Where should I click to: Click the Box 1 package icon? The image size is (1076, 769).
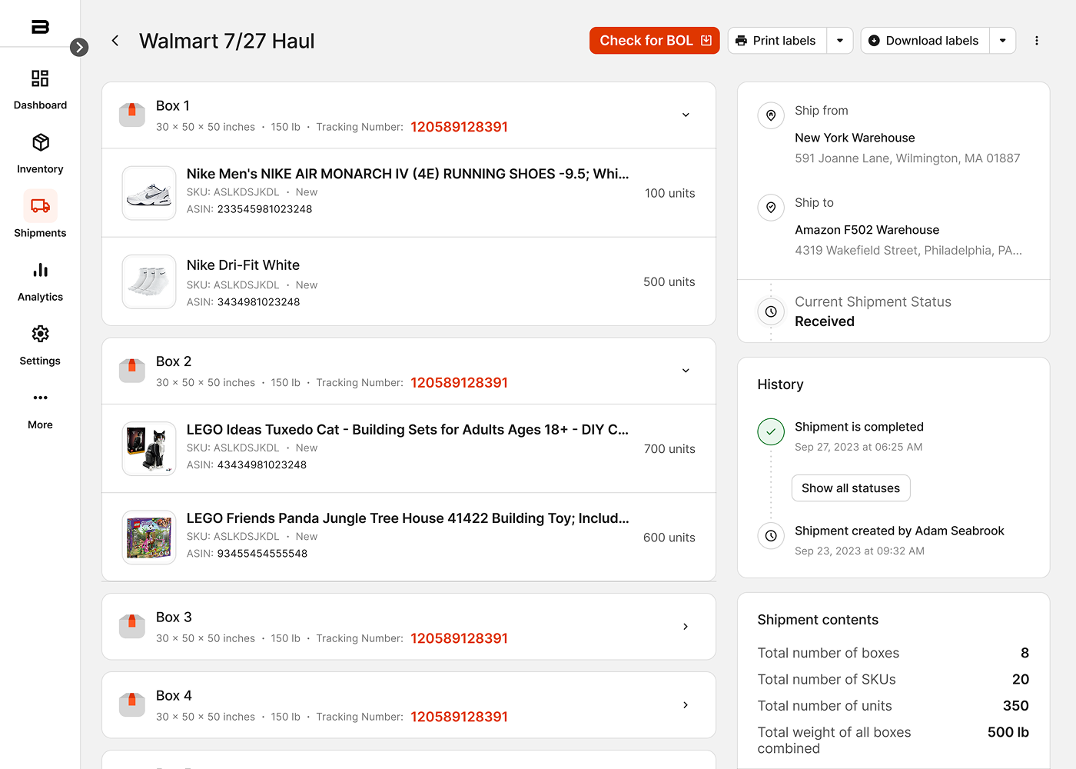tap(132, 115)
